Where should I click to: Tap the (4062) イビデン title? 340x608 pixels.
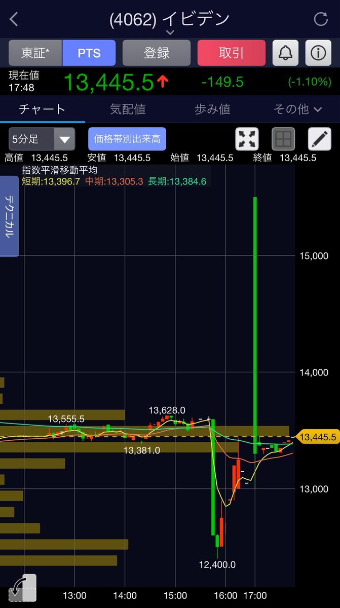point(170,19)
